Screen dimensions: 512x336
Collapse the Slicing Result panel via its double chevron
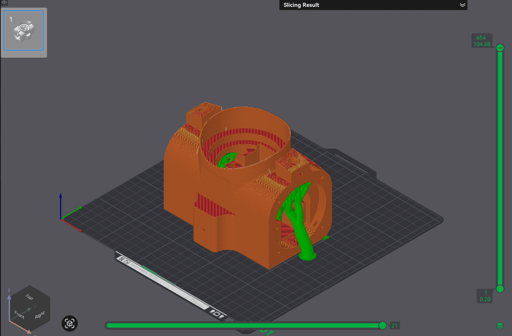coord(462,5)
